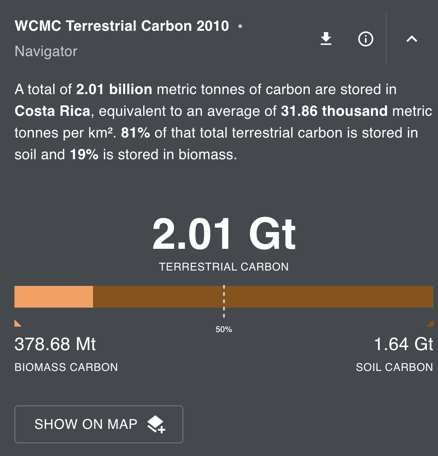Viewport: 438px width, 456px height.
Task: Open the widget info icon
Action: [x=365, y=39]
